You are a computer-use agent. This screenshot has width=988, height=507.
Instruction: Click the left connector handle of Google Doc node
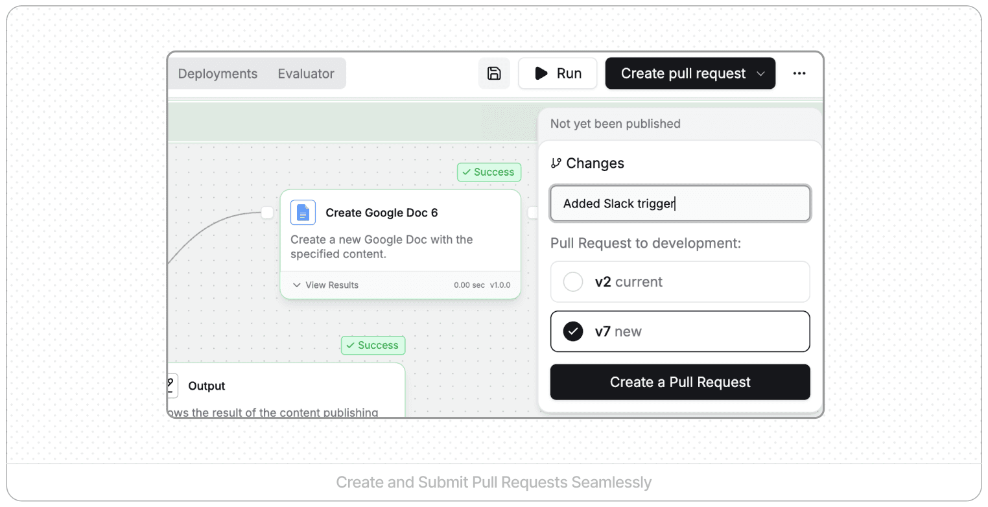(267, 212)
